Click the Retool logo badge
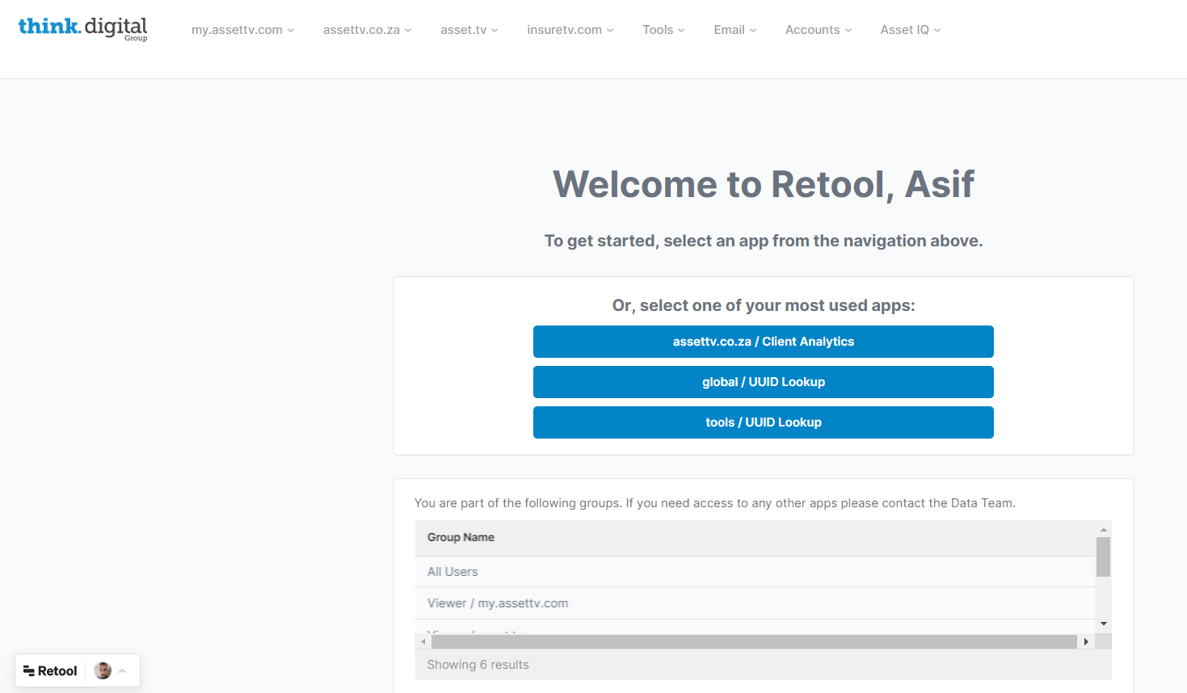 (x=50, y=671)
